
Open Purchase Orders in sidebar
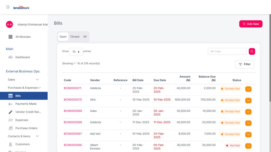point(26,128)
